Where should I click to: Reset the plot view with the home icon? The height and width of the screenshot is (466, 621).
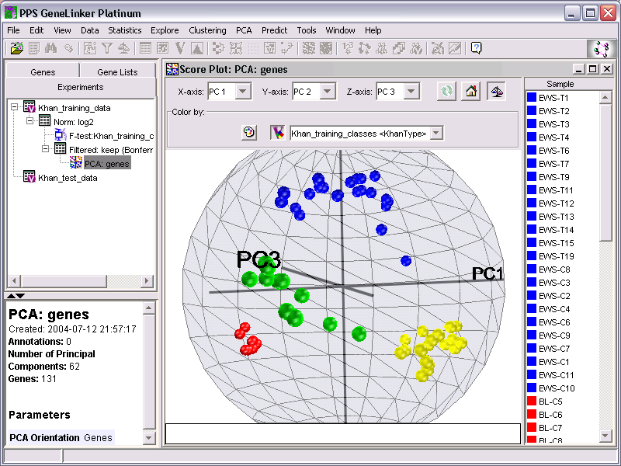tap(471, 92)
